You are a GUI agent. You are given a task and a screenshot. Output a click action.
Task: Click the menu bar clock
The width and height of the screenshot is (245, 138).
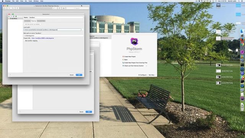coord(222,1)
